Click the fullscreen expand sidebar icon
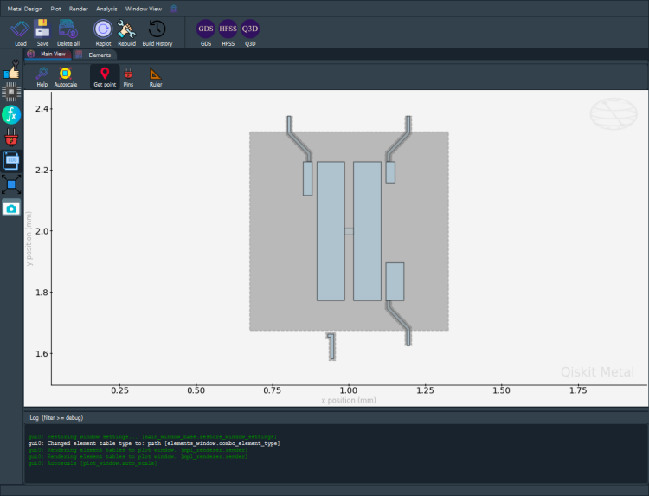The image size is (649, 496). [11, 184]
